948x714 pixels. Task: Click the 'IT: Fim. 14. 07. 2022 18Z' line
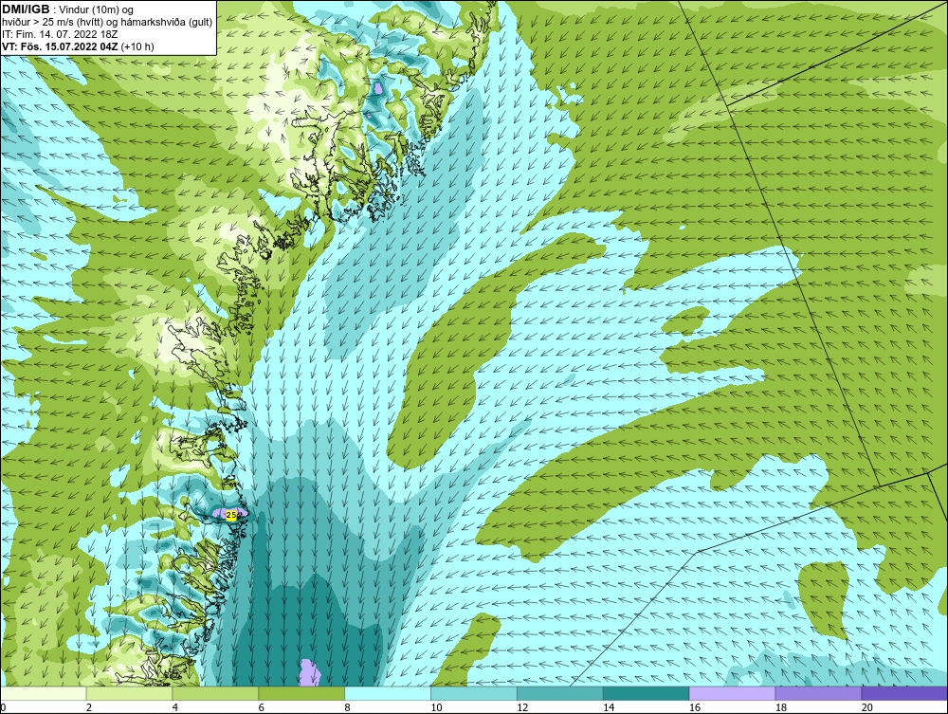pyautogui.click(x=60, y=34)
